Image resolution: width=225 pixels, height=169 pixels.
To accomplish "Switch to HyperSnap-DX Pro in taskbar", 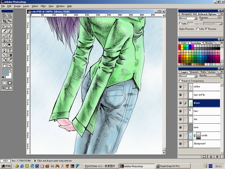I will point(173,166).
